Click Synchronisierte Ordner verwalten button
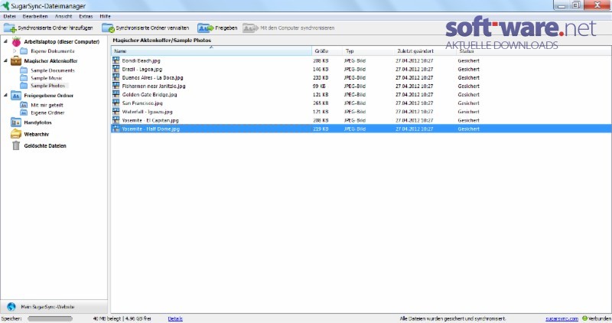 point(145,28)
